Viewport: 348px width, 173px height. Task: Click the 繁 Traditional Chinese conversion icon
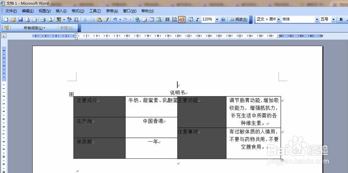click(x=59, y=19)
